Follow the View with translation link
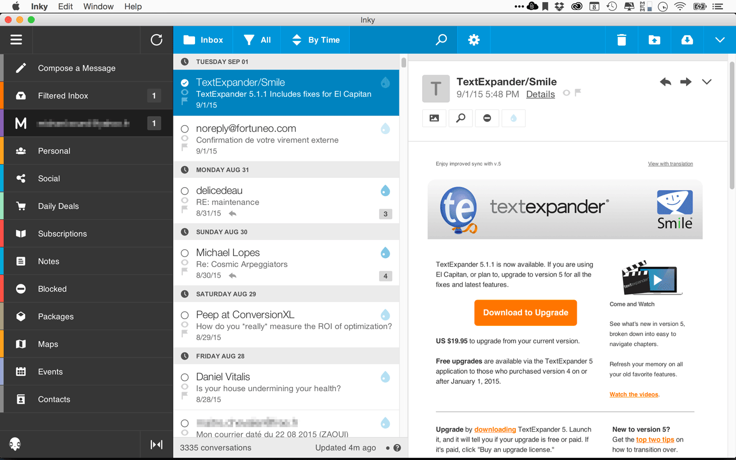Viewport: 736px width, 460px height. tap(670, 164)
